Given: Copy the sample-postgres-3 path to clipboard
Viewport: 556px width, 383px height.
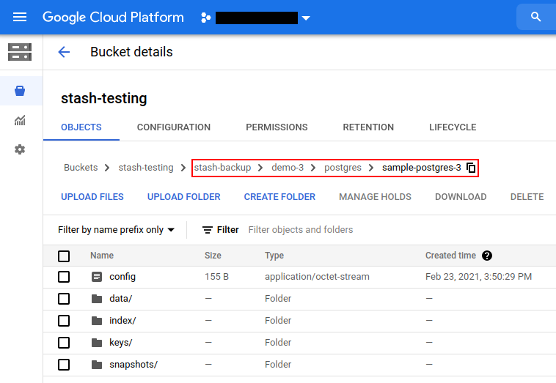Looking at the screenshot, I should tap(472, 168).
